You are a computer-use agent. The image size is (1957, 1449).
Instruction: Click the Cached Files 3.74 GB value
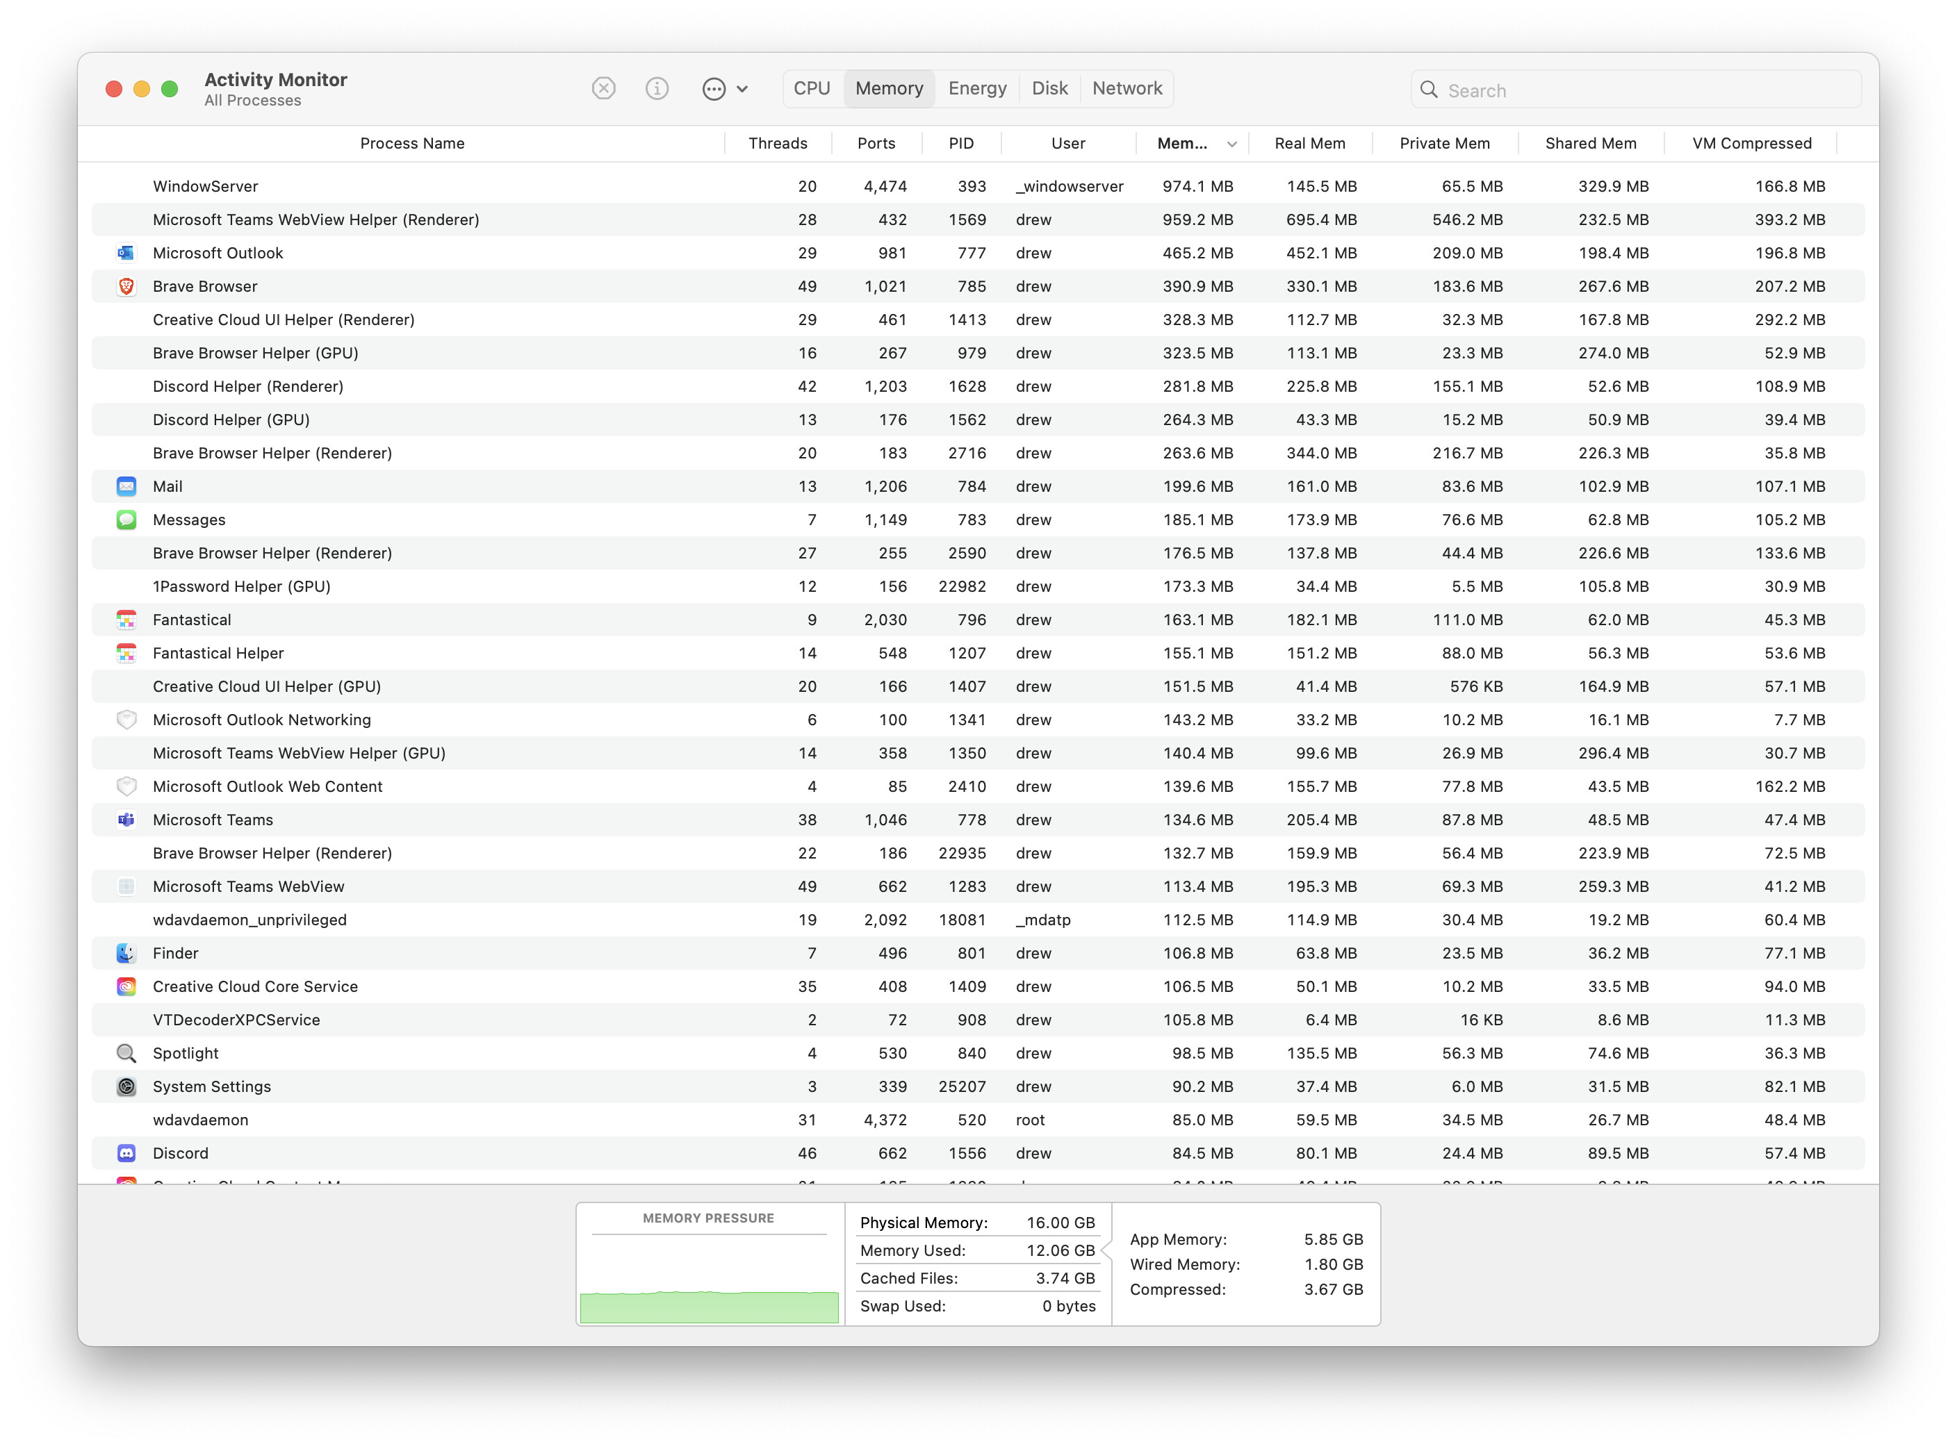[x=1065, y=1278]
